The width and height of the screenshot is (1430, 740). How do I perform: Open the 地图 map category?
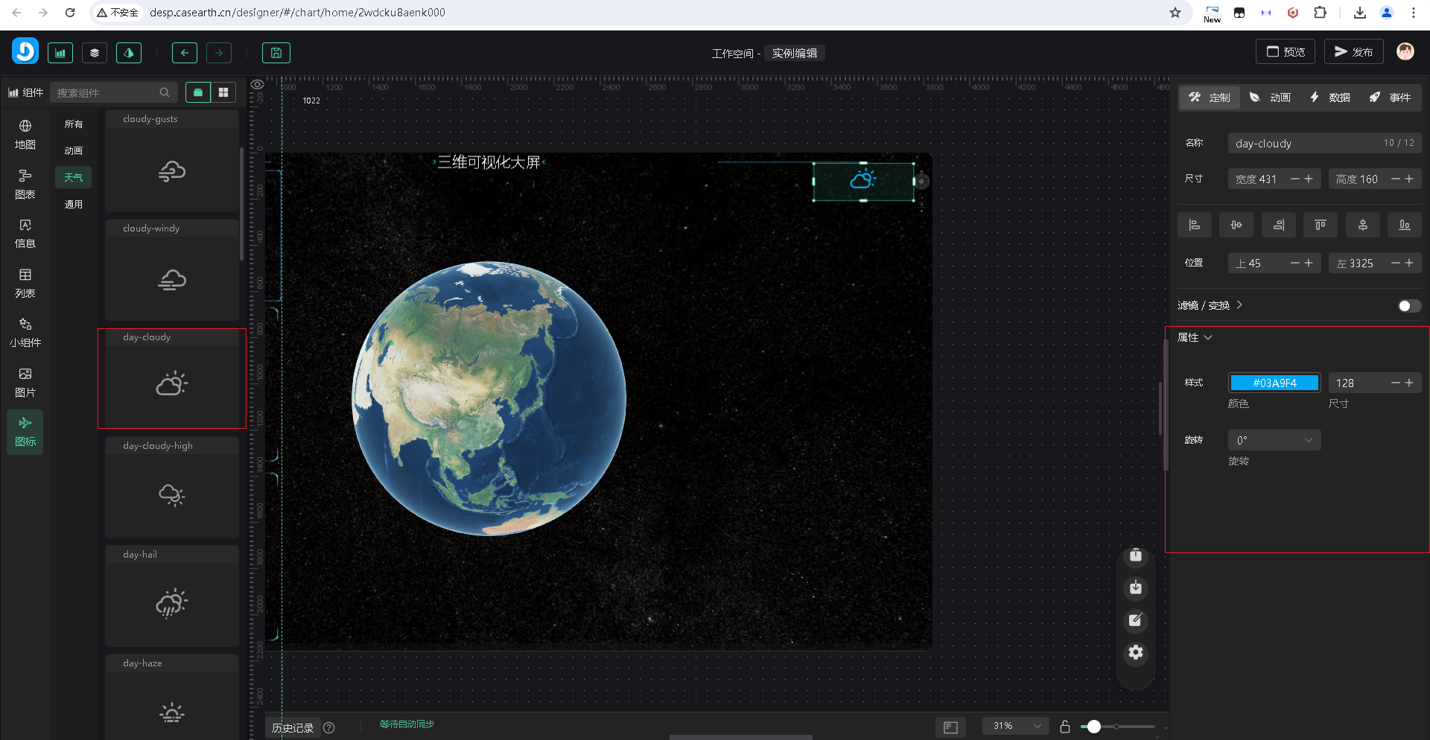click(25, 134)
